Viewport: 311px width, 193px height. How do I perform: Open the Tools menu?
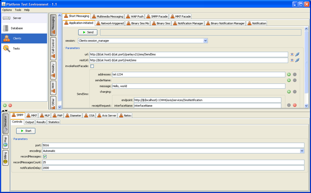[18, 10]
